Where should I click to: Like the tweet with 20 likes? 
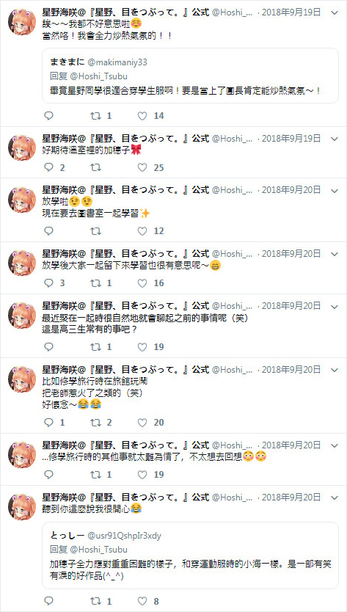click(x=143, y=423)
